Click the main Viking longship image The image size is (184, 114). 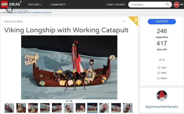coord(69,67)
